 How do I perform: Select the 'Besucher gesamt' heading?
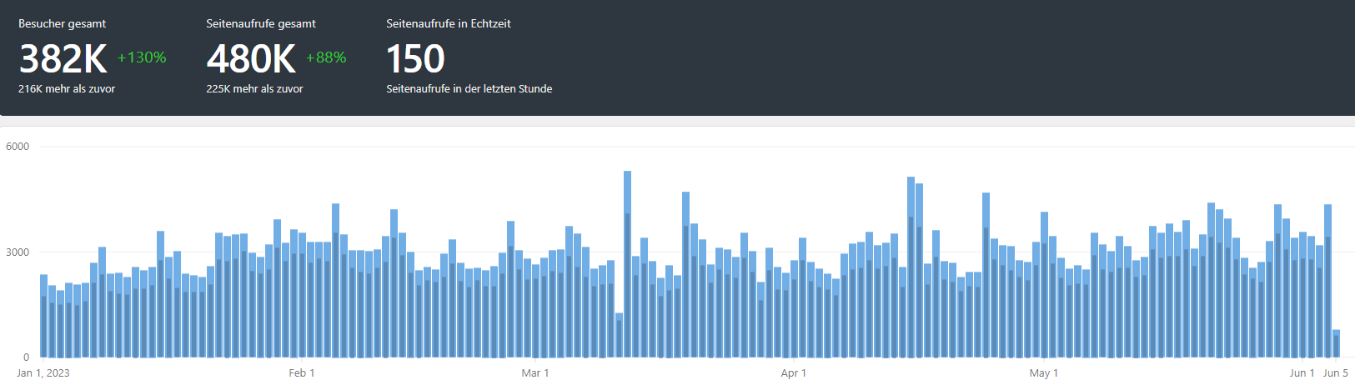pos(62,23)
